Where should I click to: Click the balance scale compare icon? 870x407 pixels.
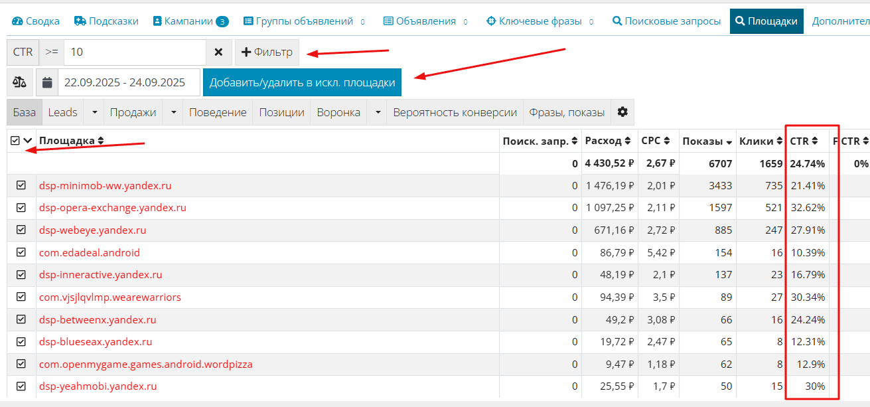tap(20, 83)
